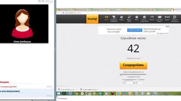This screenshot has width=181, height=101.
Task: Select the из диапазона radio button
Action: click(x=123, y=80)
